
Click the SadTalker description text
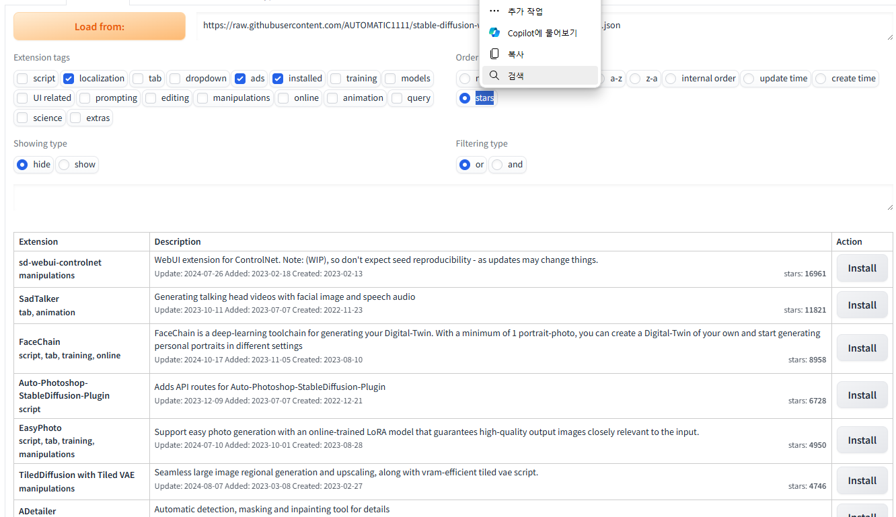(285, 297)
